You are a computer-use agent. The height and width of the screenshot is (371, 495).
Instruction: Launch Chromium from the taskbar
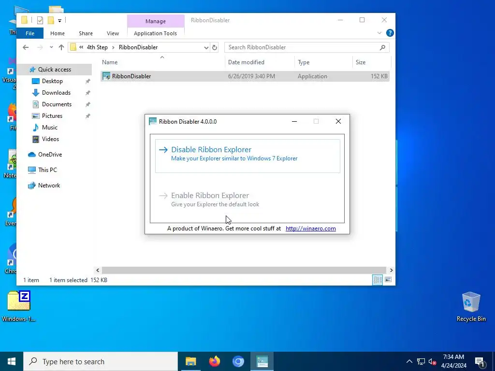click(x=238, y=361)
